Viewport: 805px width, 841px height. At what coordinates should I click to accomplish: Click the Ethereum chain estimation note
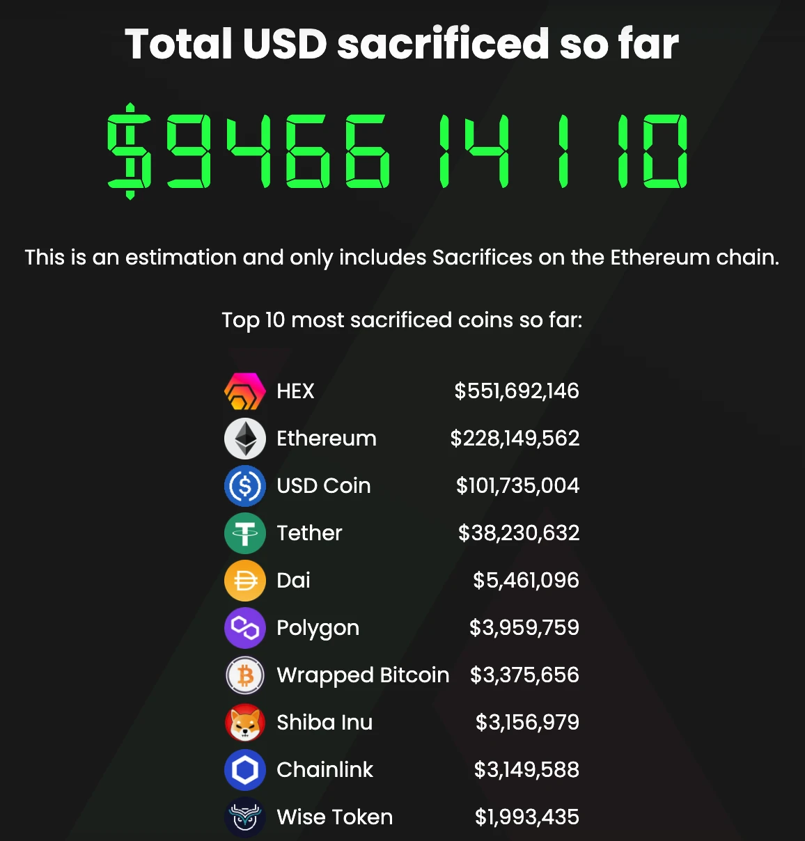tap(402, 258)
